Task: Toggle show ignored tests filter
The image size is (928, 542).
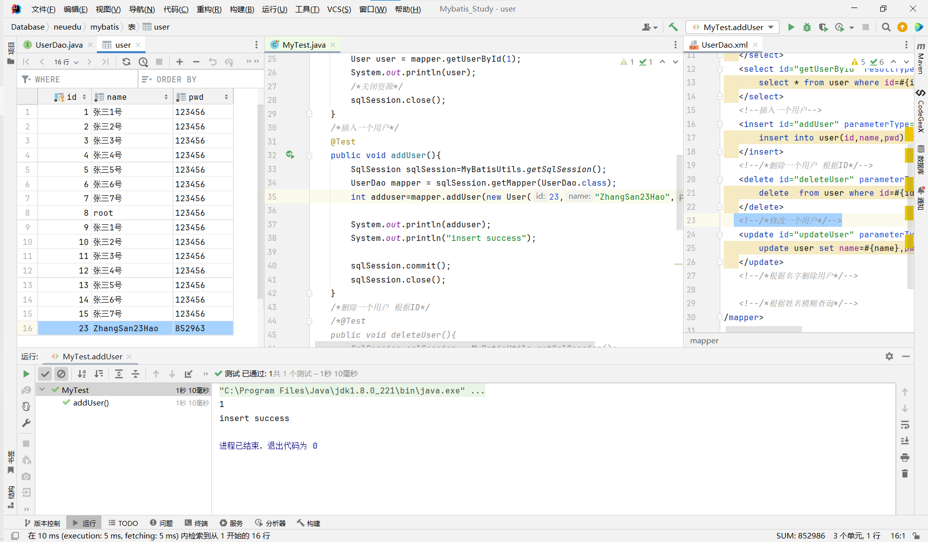Action: 61,374
